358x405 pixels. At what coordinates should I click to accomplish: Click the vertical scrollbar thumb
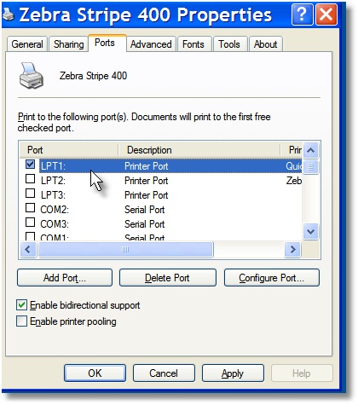tap(310, 167)
